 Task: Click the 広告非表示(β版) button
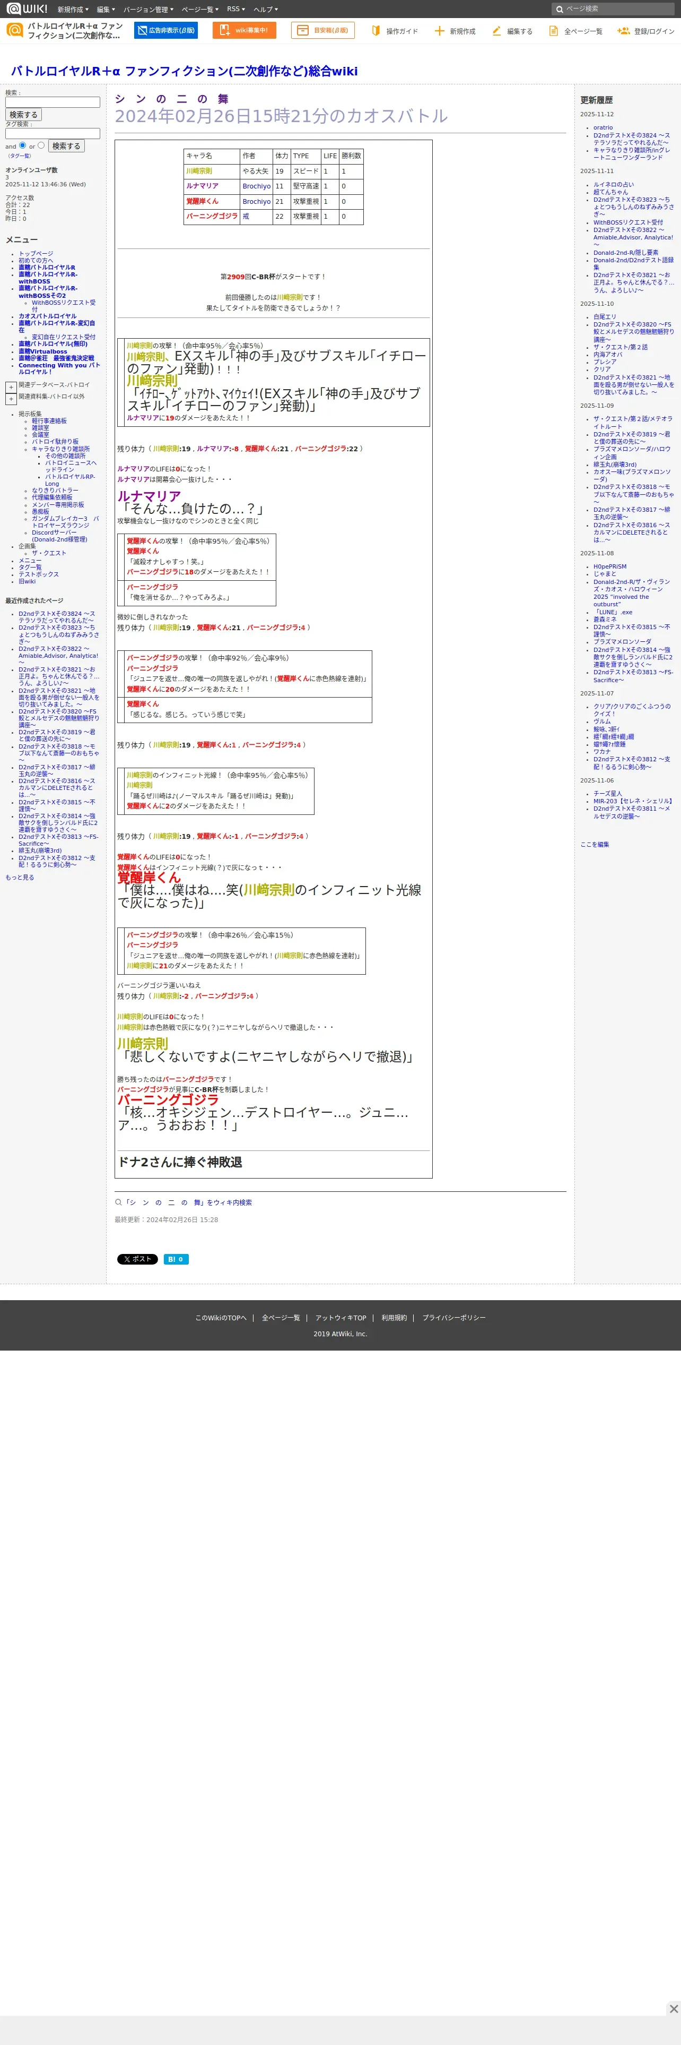click(165, 30)
